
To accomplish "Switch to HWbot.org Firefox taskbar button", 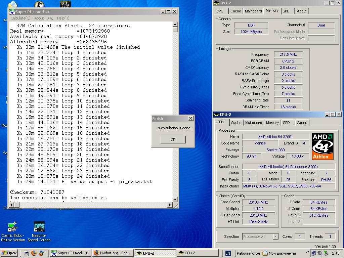I will click(113, 253).
